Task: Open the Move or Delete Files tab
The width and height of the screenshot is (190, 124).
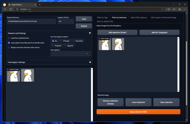Action: (105, 22)
